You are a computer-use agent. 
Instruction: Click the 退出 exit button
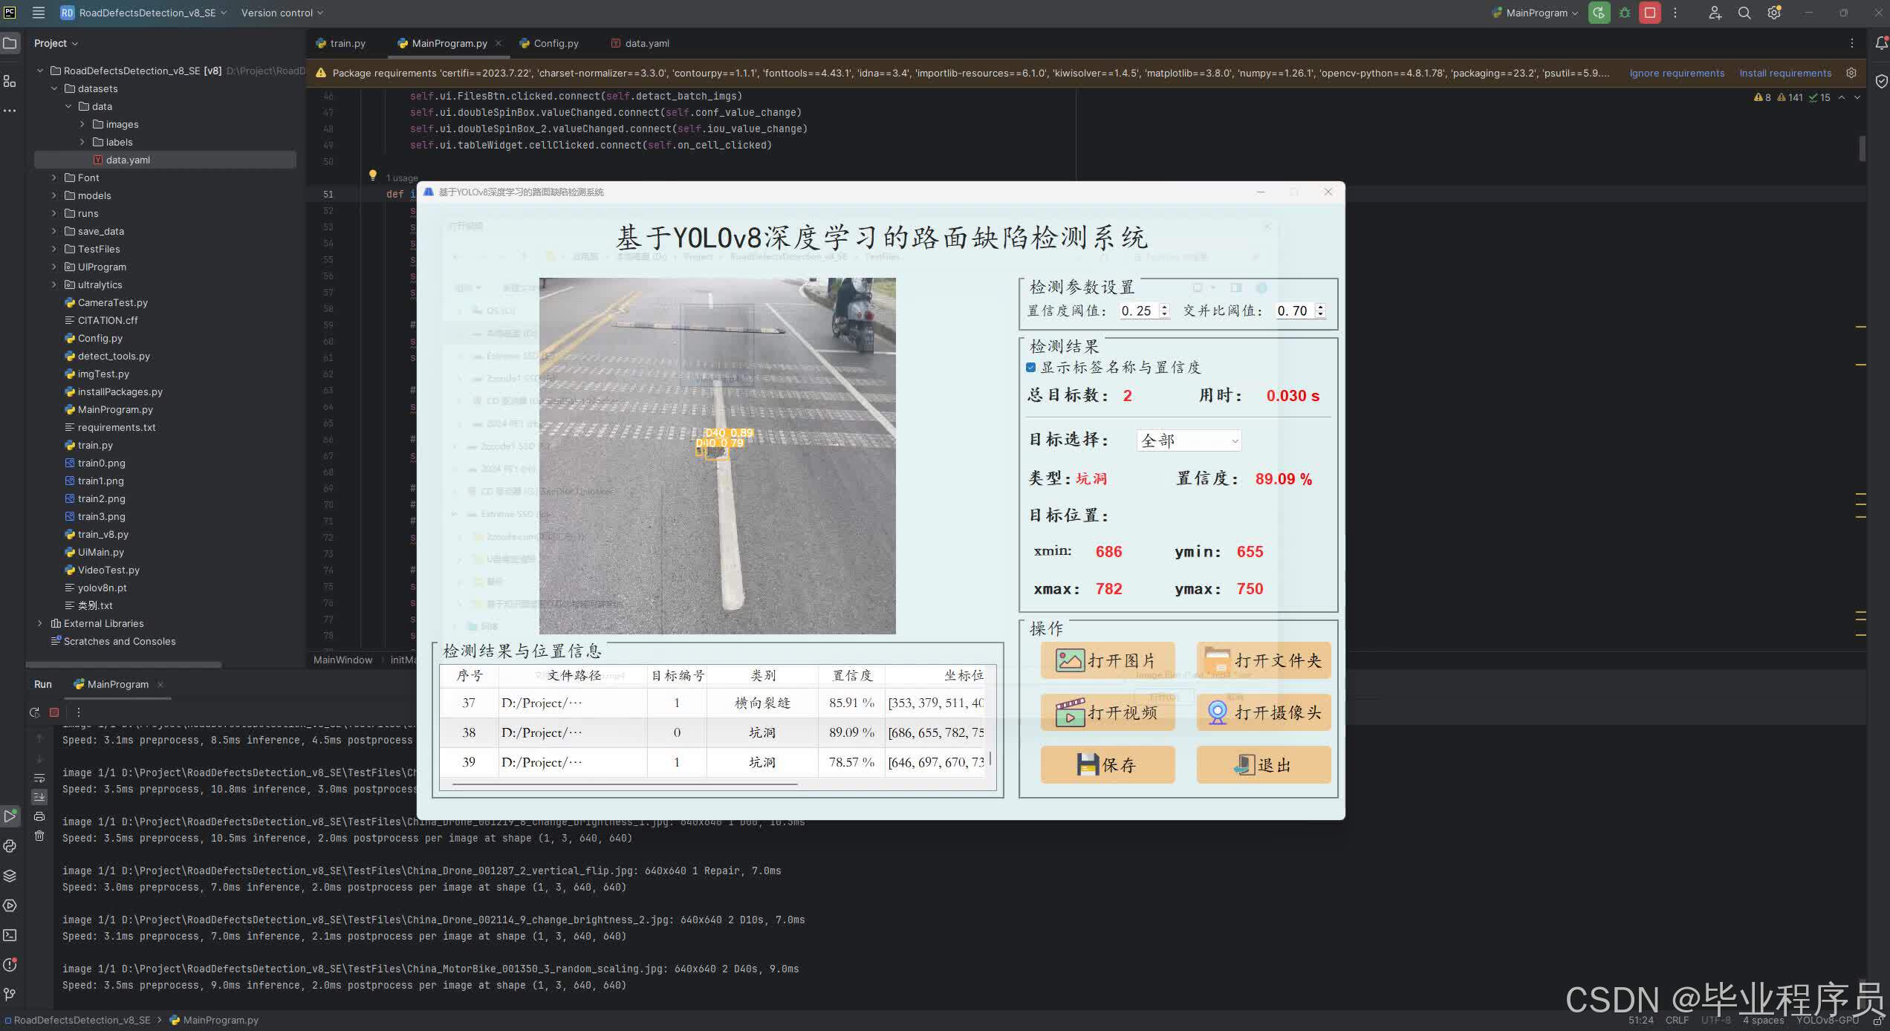(1264, 764)
